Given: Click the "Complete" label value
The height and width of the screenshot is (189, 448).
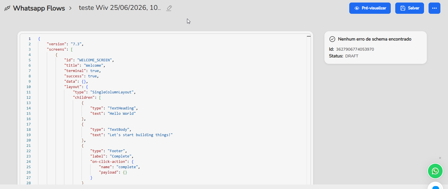Looking at the screenshot, I should [x=121, y=156].
